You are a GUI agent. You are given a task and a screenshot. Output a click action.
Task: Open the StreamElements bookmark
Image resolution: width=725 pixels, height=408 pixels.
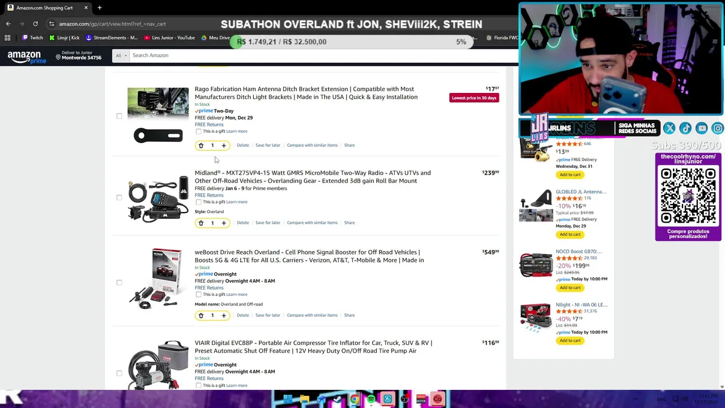coord(112,38)
